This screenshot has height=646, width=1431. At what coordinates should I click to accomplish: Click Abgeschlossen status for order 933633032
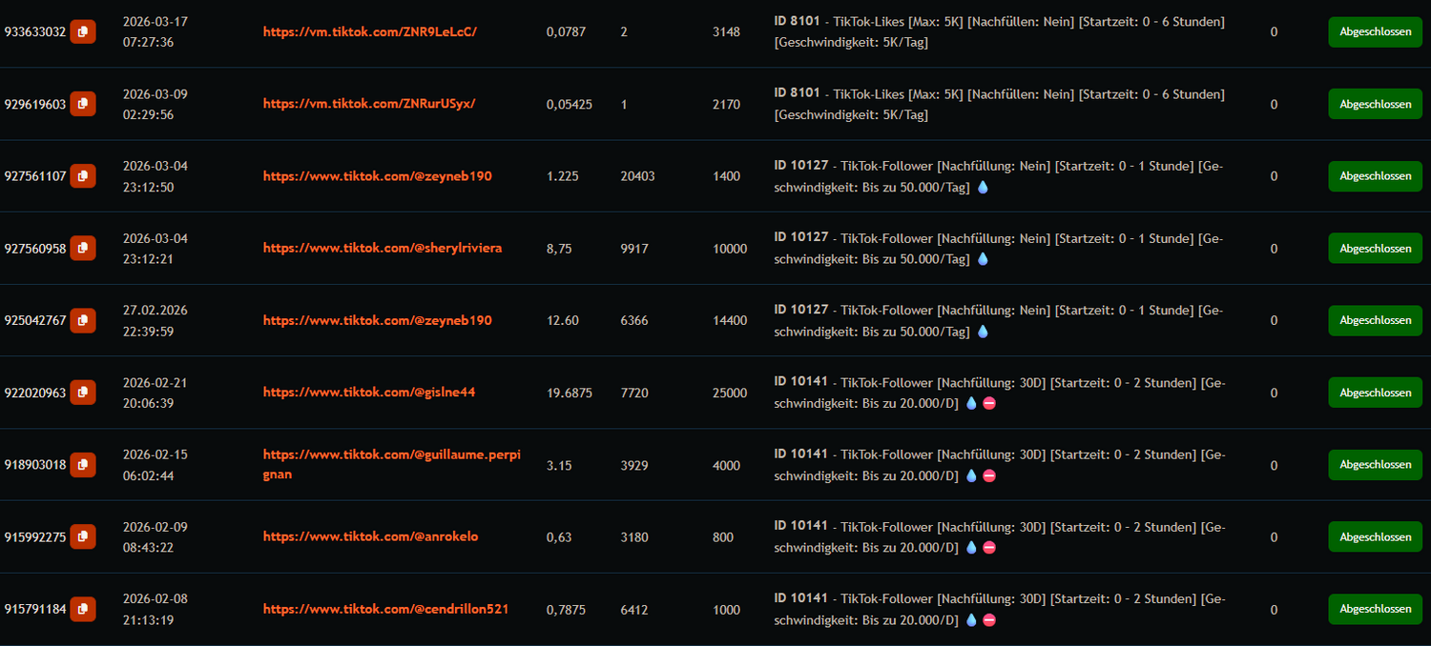[1375, 31]
